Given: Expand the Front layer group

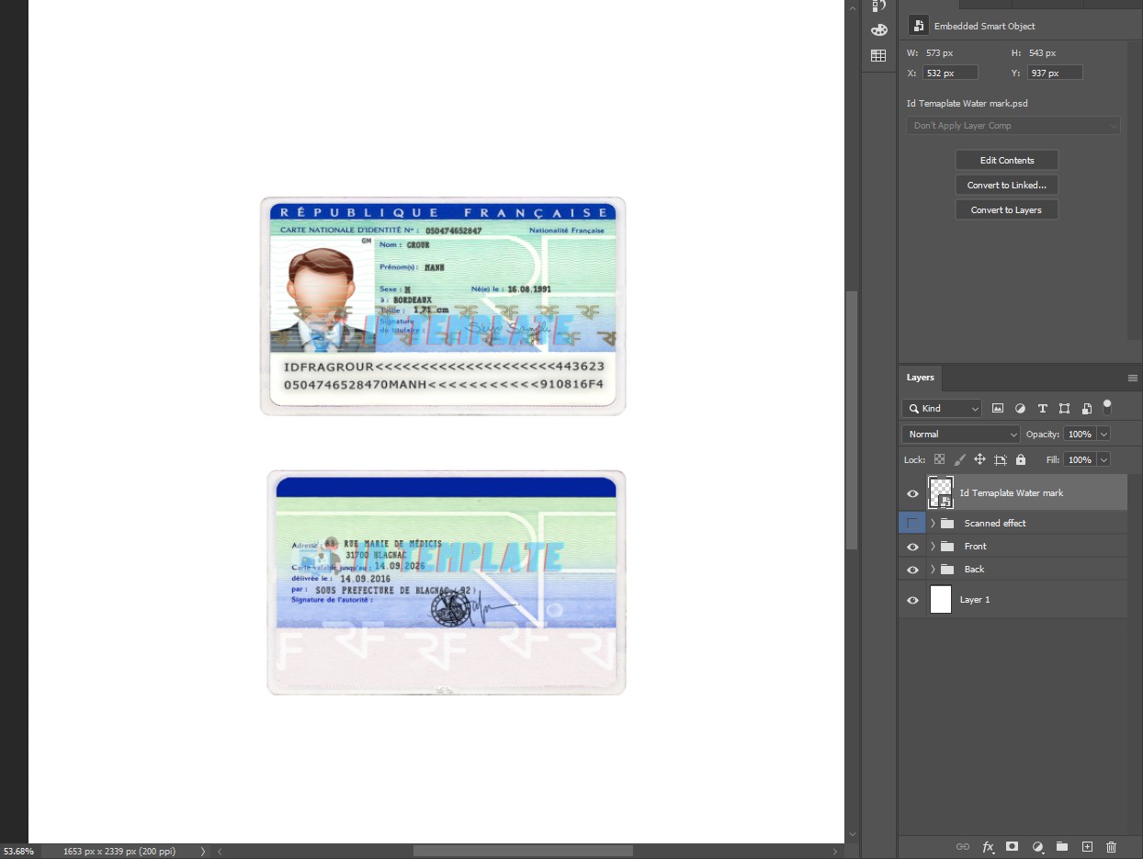Looking at the screenshot, I should (x=933, y=547).
